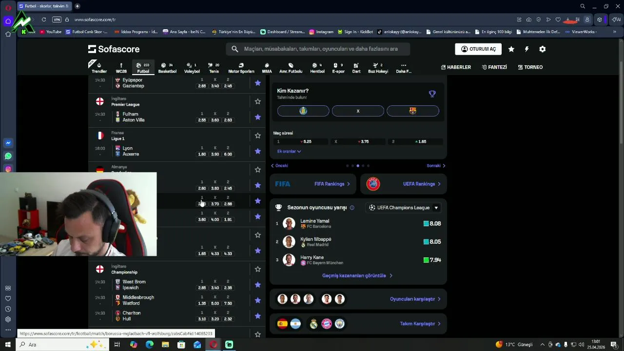
Task: Open Oyuncuları karşılaştır link
Action: [415, 299]
